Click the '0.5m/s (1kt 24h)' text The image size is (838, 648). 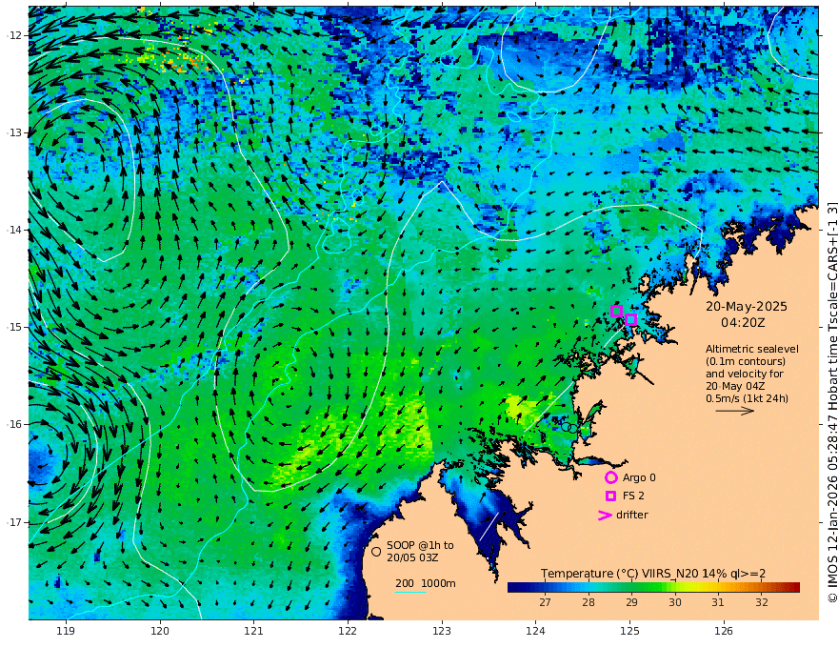point(747,398)
